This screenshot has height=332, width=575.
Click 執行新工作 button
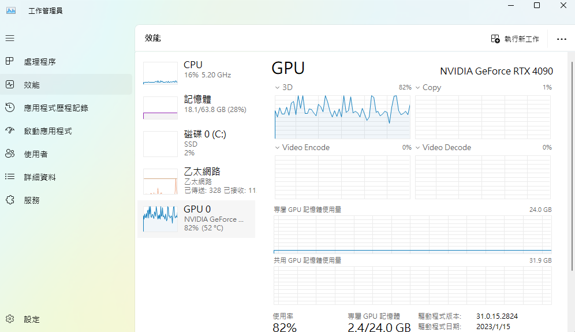(515, 39)
